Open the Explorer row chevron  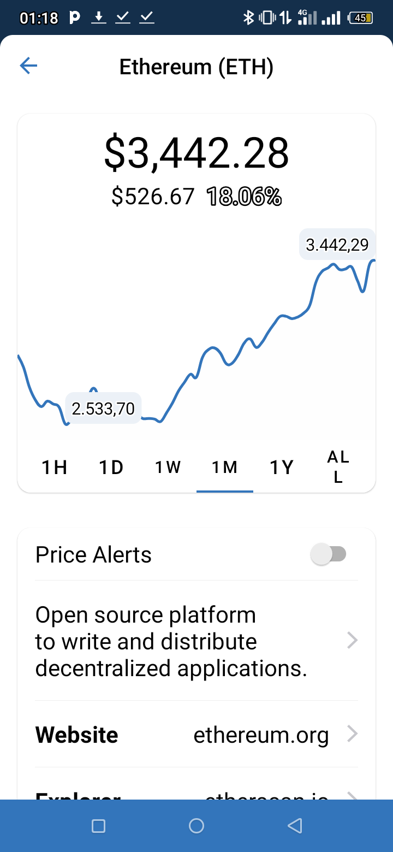coord(353,796)
